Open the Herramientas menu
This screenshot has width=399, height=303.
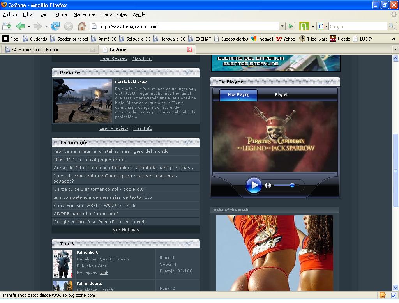(x=114, y=14)
